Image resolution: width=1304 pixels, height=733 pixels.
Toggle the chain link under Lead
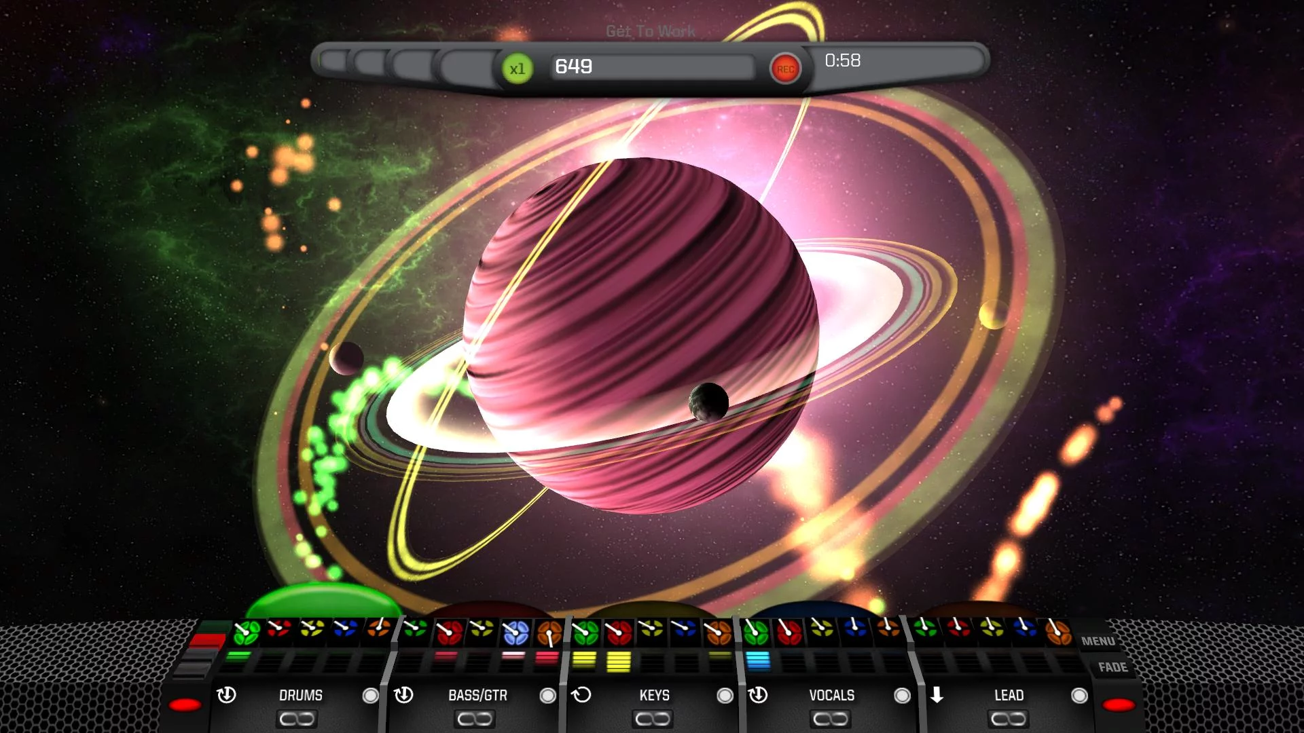pos(1009,719)
